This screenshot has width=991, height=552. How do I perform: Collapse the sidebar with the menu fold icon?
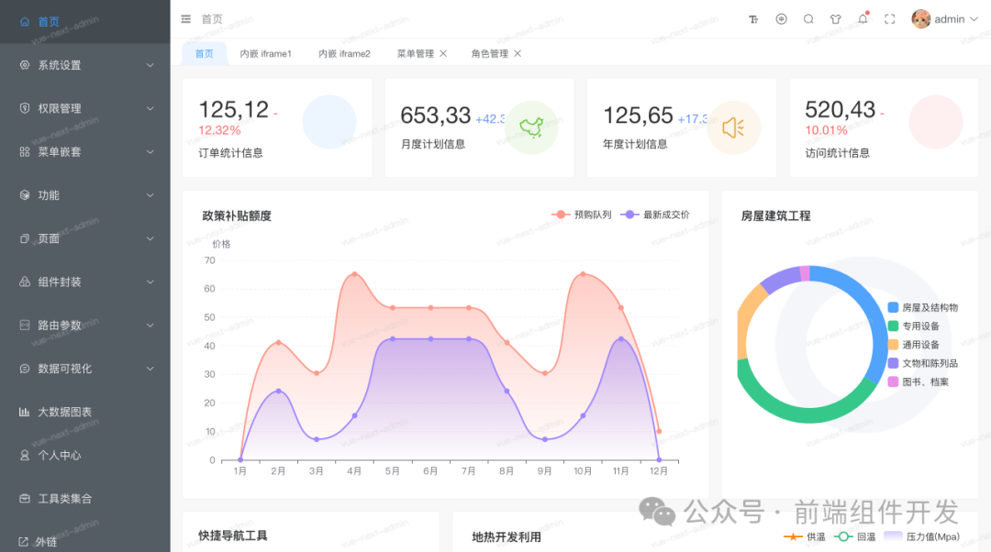click(x=184, y=18)
